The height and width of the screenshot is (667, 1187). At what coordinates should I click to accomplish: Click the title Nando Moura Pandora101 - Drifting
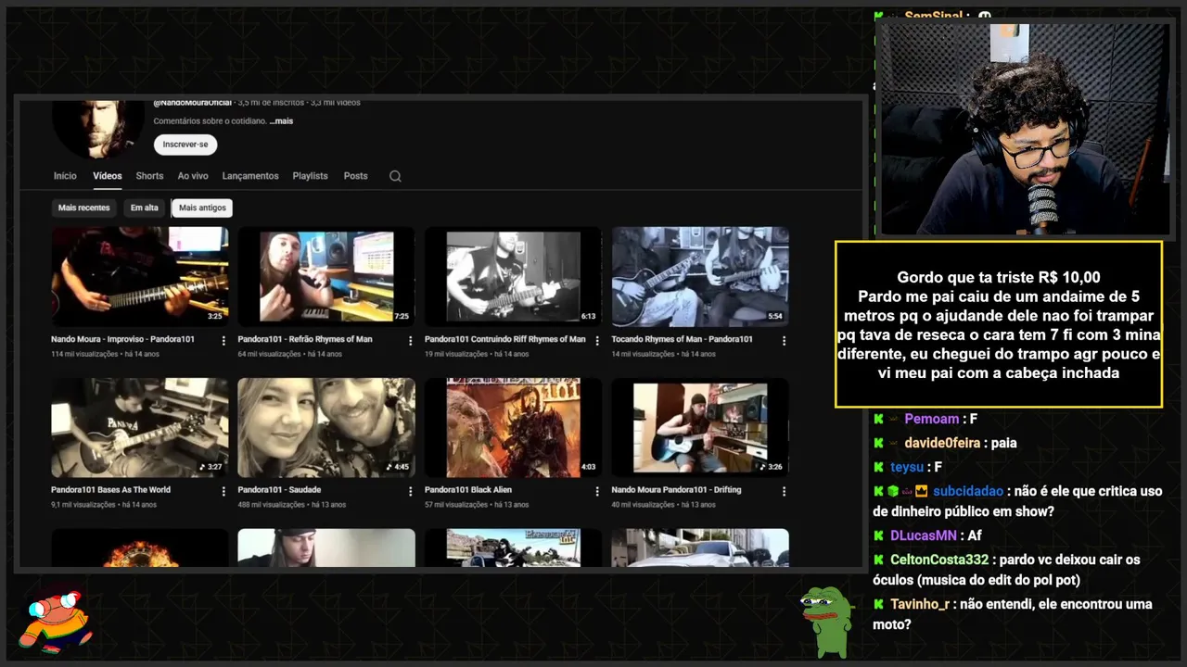pyautogui.click(x=676, y=490)
